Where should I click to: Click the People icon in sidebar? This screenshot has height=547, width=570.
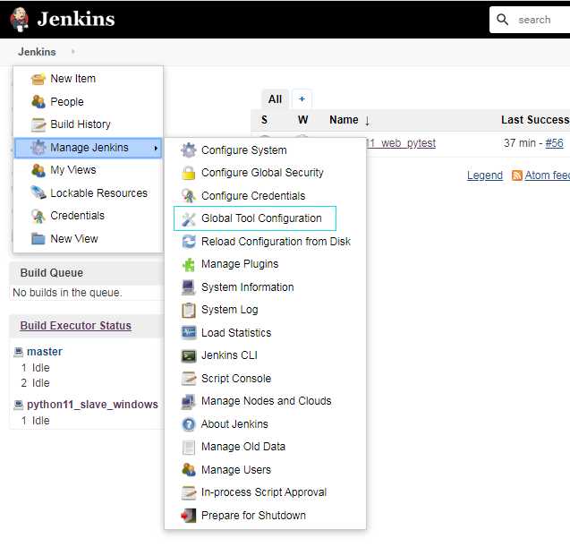pyautogui.click(x=38, y=101)
